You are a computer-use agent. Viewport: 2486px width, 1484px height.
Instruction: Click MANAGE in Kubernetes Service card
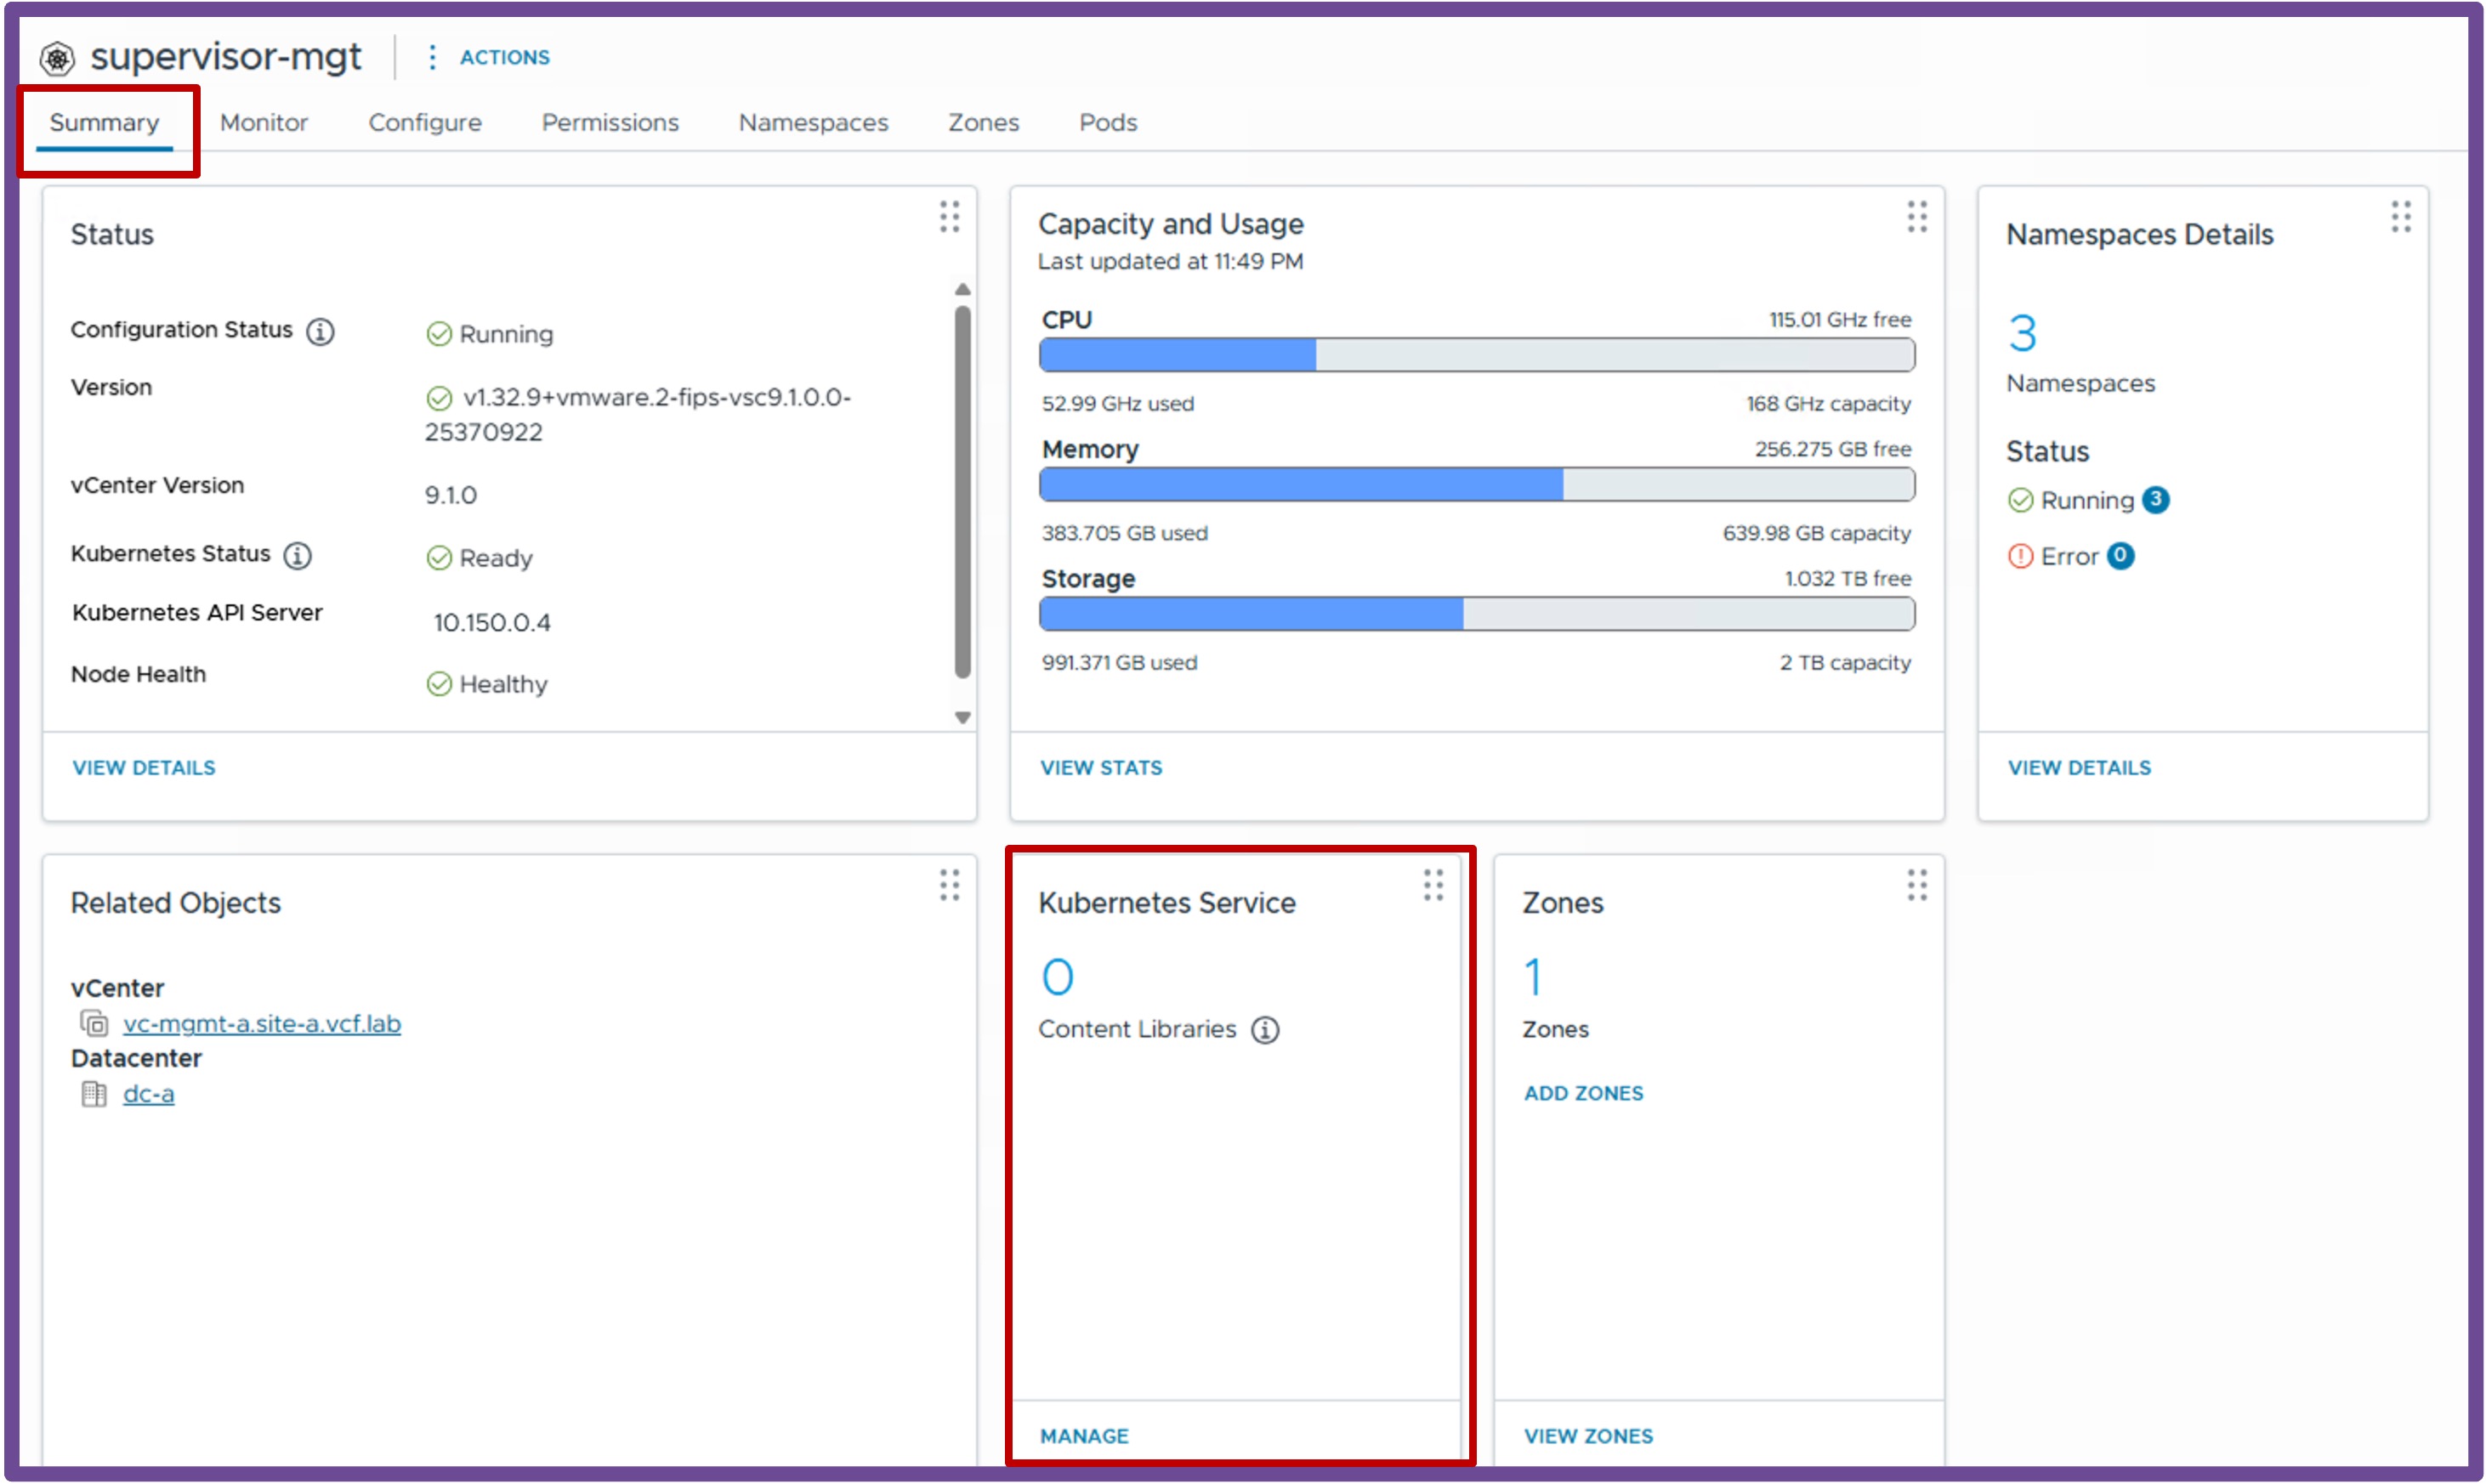click(x=1084, y=1436)
